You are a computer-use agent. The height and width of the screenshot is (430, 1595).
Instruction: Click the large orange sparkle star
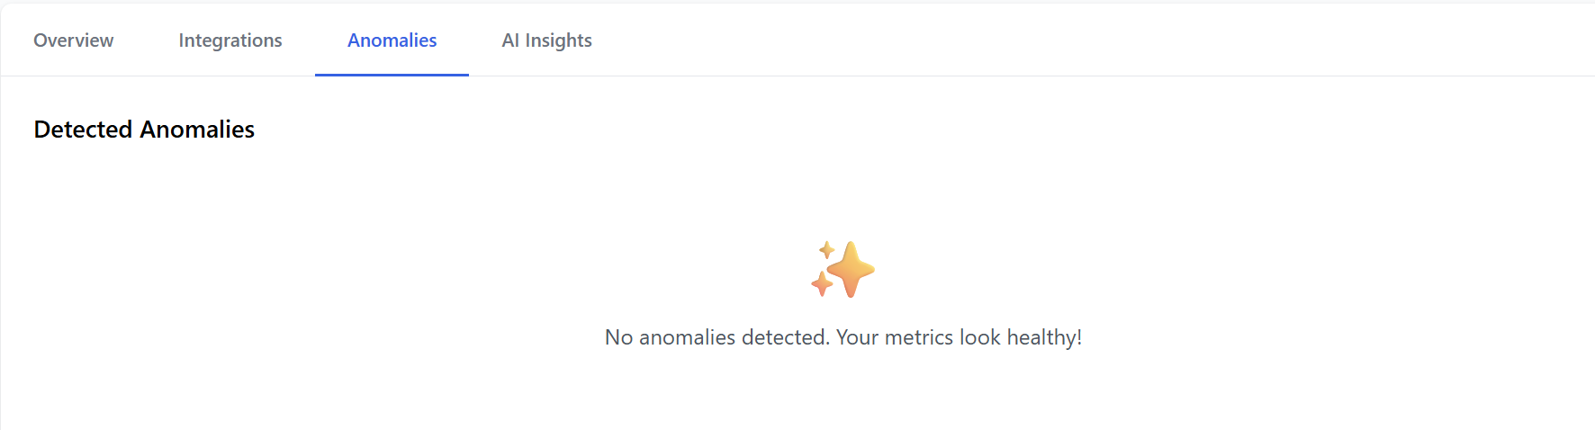[x=851, y=269]
